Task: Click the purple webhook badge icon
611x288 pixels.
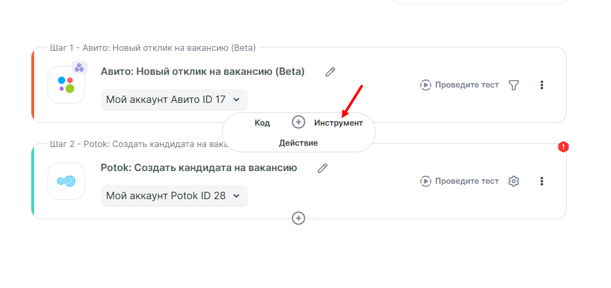Action: [x=80, y=67]
